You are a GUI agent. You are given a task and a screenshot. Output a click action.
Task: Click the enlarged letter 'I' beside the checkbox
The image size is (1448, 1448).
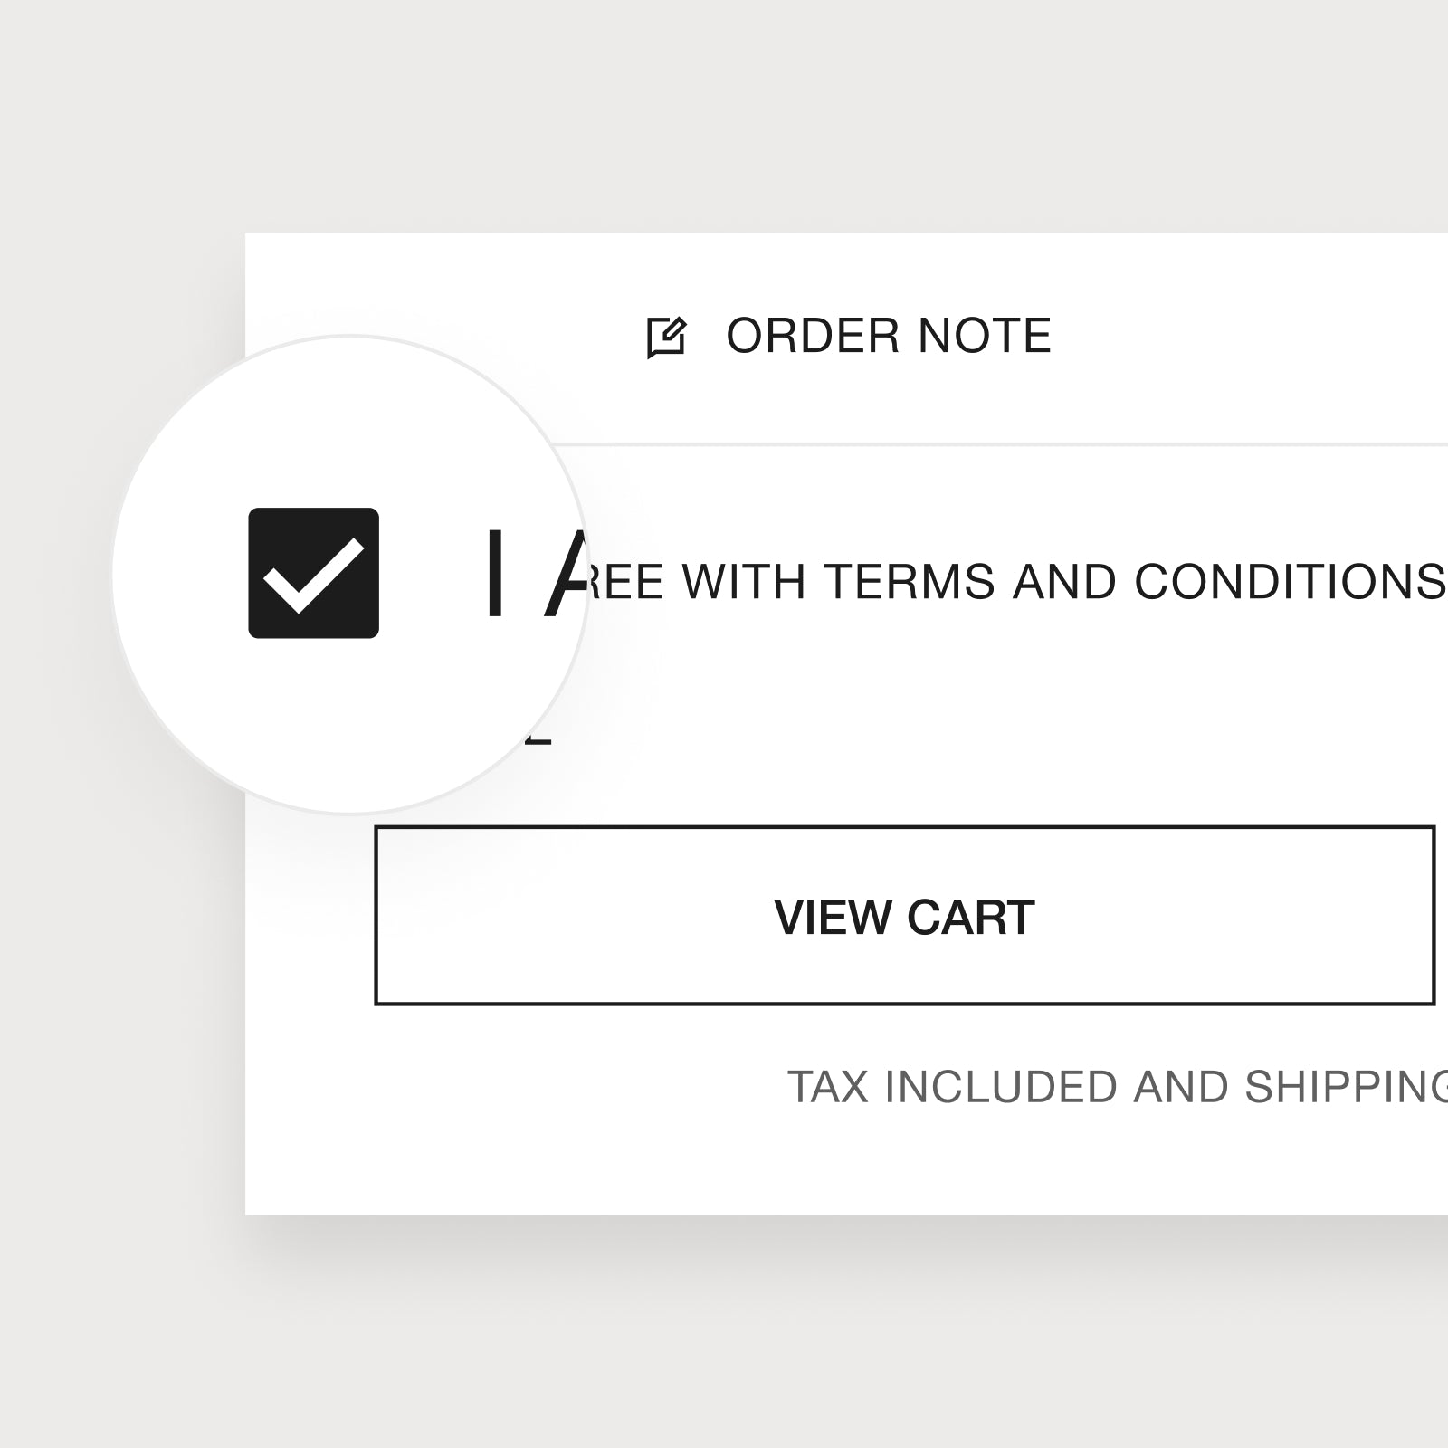coord(494,573)
